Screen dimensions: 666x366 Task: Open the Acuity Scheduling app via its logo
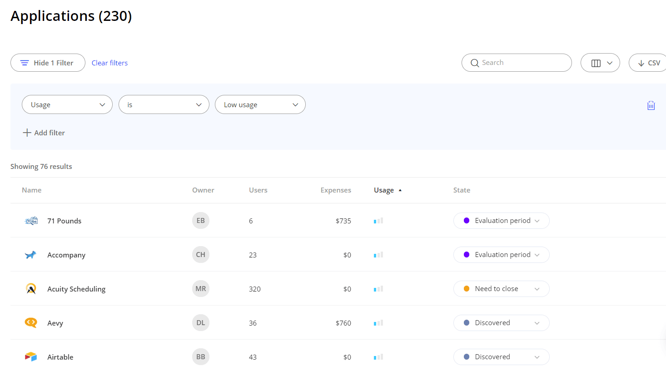[30, 289]
